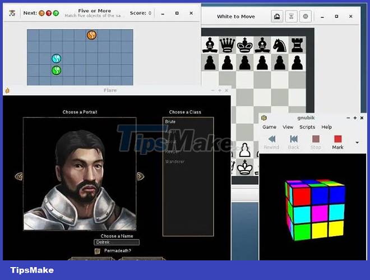This screenshot has height=280, width=370.
Task: Open the Game menu in gnubik
Action: [x=269, y=127]
